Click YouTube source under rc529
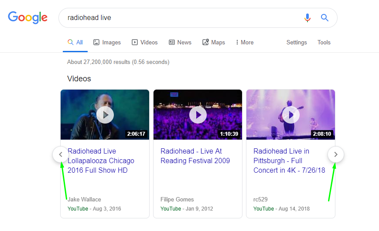The height and width of the screenshot is (231, 379). (263, 208)
